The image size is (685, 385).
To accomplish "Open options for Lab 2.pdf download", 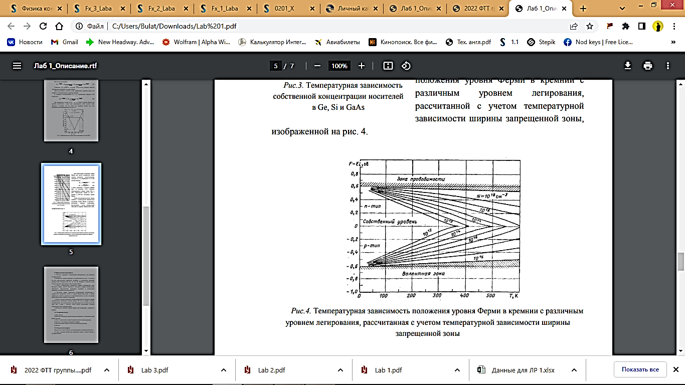I will pos(340,370).
